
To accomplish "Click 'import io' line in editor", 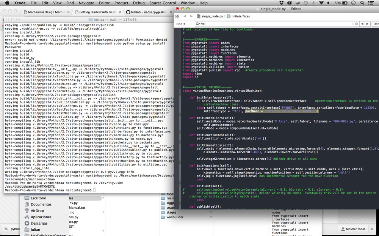I will point(191,77).
